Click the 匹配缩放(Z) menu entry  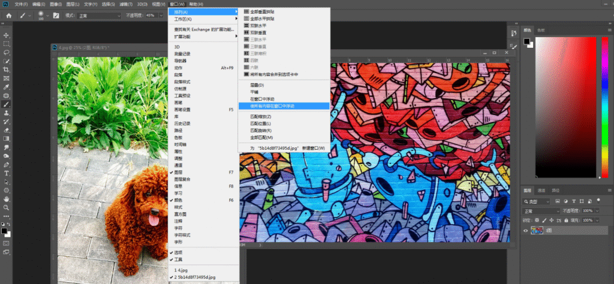tap(284, 117)
